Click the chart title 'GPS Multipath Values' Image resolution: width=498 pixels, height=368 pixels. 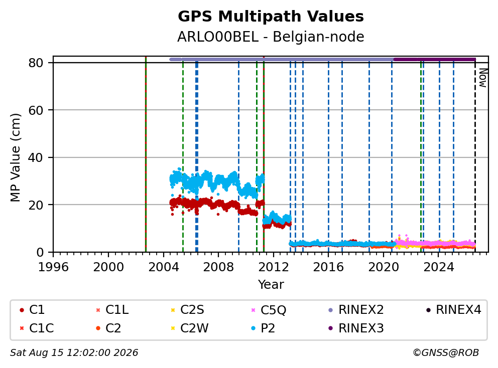pos(271,17)
